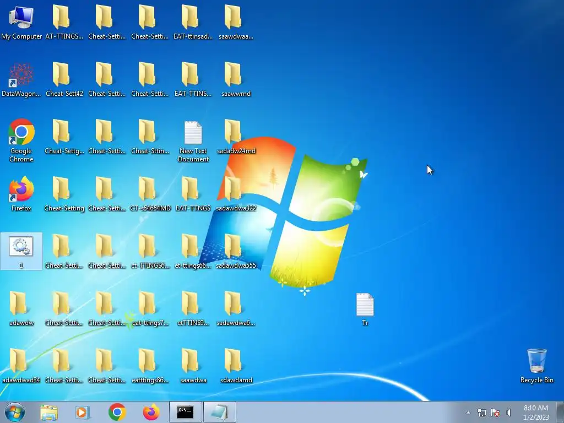Select the saawdwa folder

[x=193, y=366]
